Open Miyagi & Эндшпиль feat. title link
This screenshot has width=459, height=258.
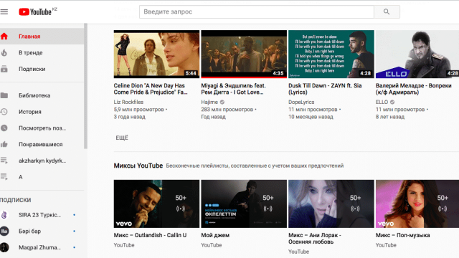click(233, 89)
